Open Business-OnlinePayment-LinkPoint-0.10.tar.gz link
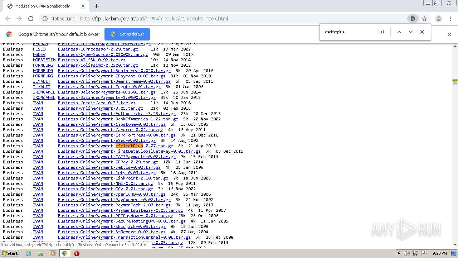 tap(113, 178)
